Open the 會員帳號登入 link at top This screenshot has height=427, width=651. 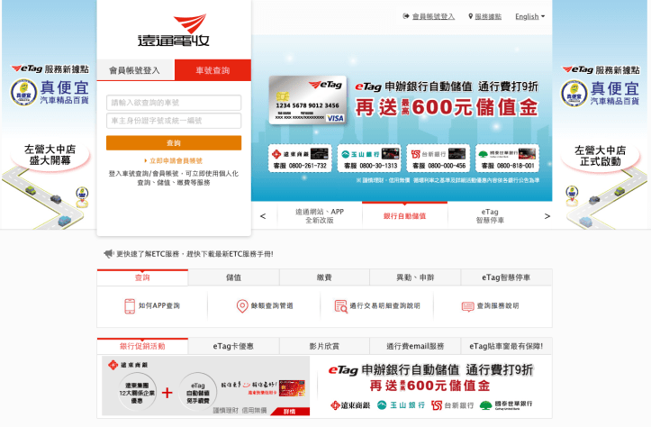[433, 16]
